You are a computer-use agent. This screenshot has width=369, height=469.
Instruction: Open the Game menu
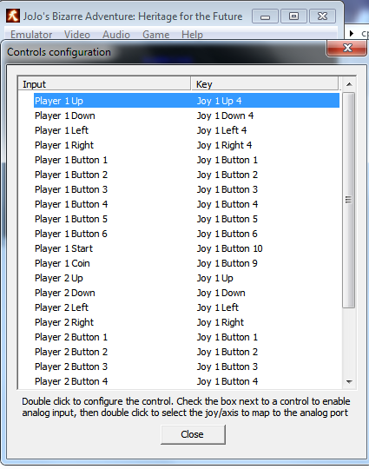coord(155,35)
